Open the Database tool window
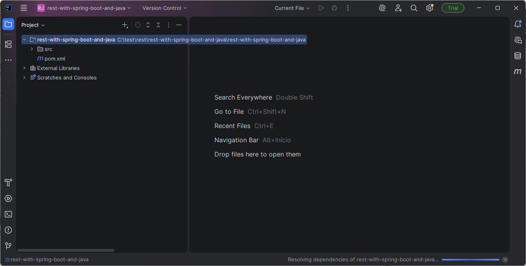 pyautogui.click(x=518, y=56)
